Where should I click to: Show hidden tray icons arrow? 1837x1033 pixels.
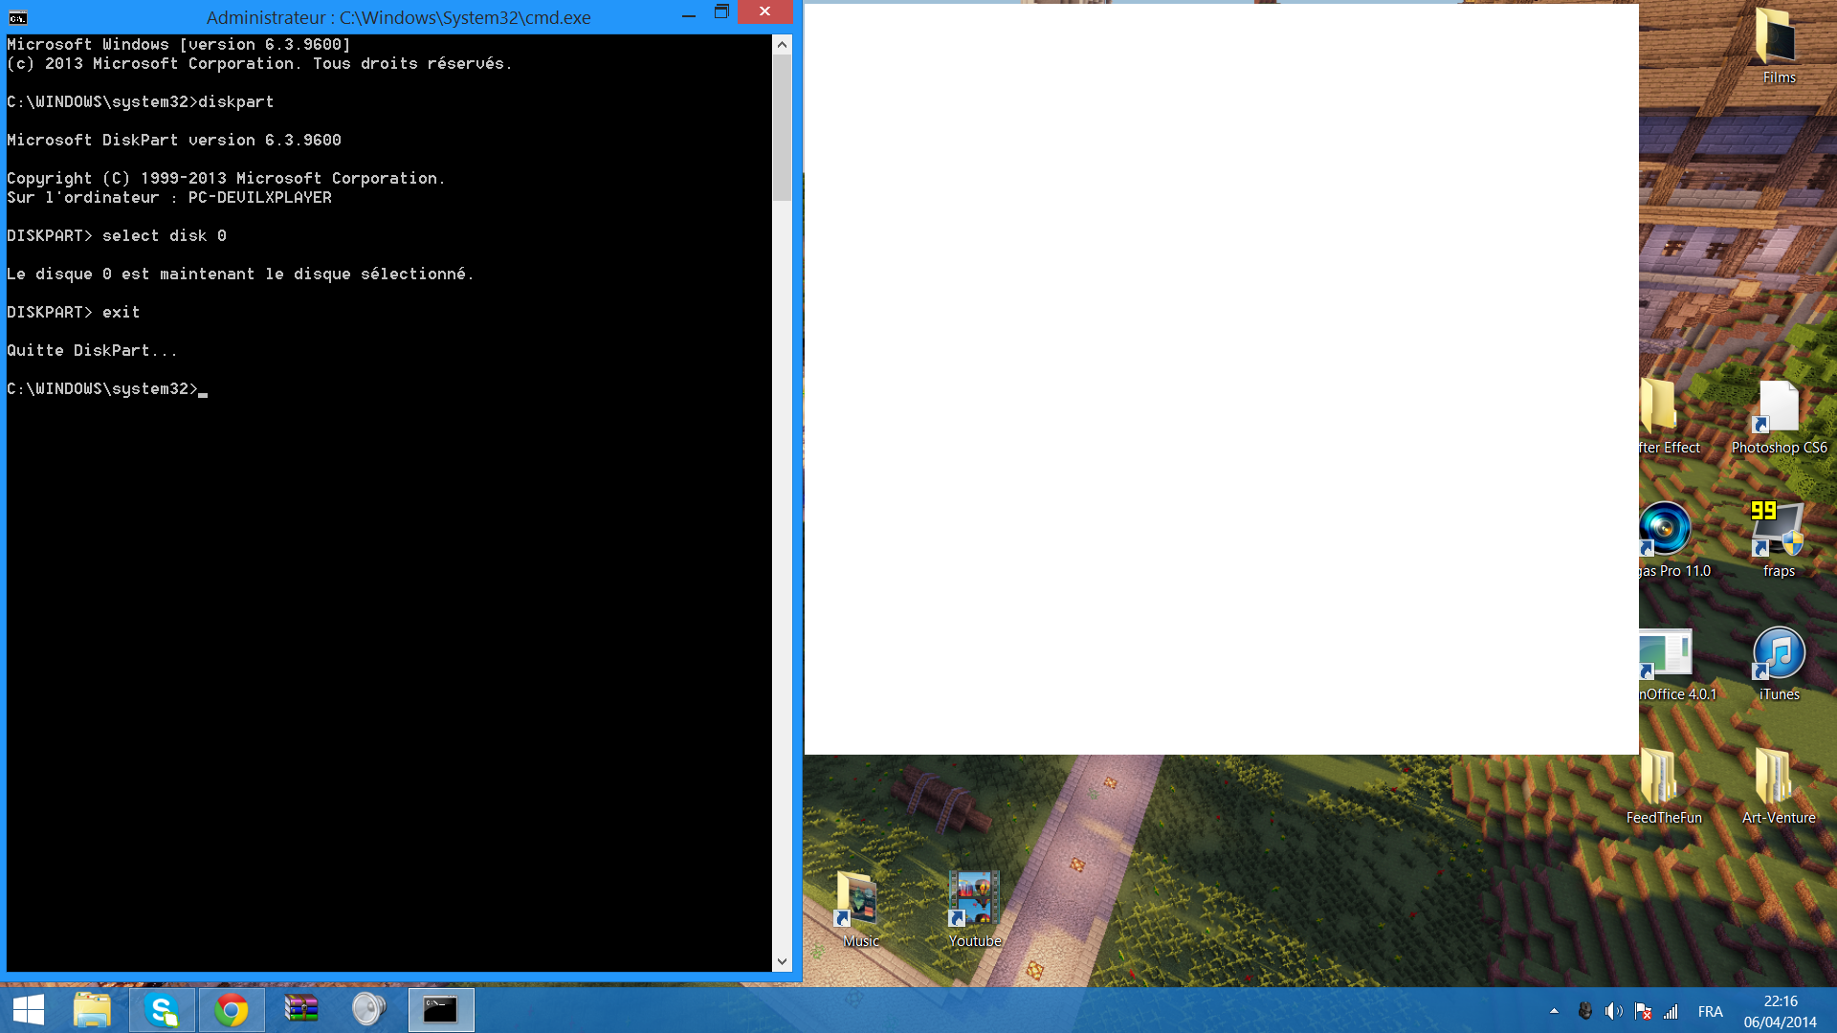pos(1554,1011)
